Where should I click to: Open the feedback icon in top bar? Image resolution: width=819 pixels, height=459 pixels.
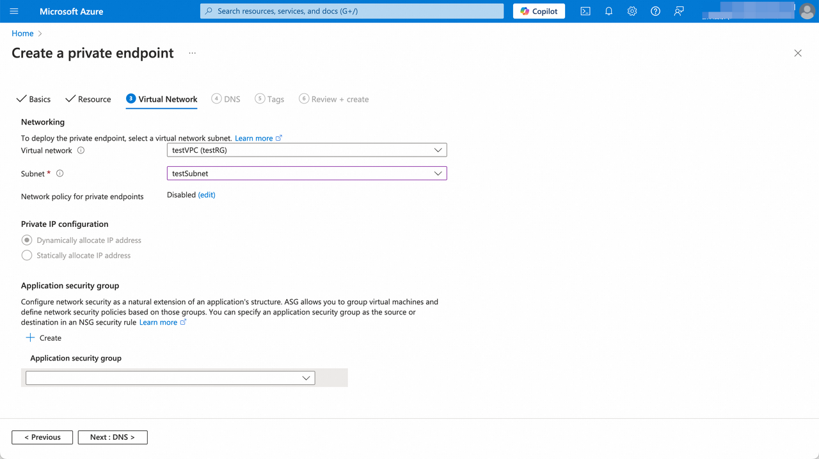[x=678, y=11]
